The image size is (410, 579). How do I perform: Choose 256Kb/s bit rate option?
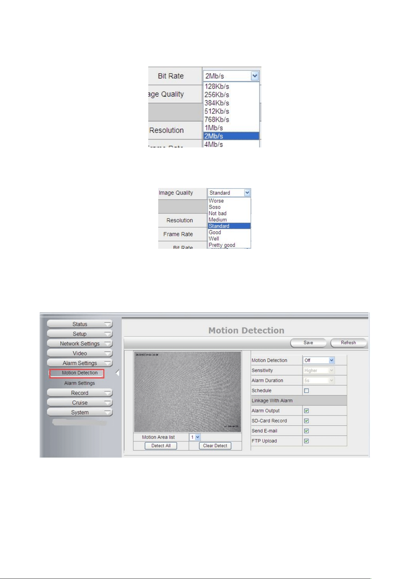(231, 95)
